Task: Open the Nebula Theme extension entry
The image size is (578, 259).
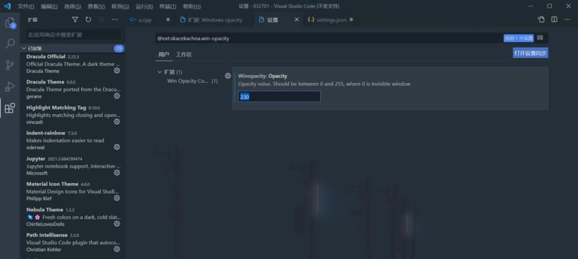Action: point(73,216)
